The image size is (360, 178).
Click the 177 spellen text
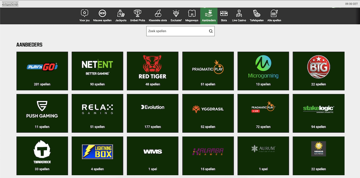pyautogui.click(x=153, y=127)
